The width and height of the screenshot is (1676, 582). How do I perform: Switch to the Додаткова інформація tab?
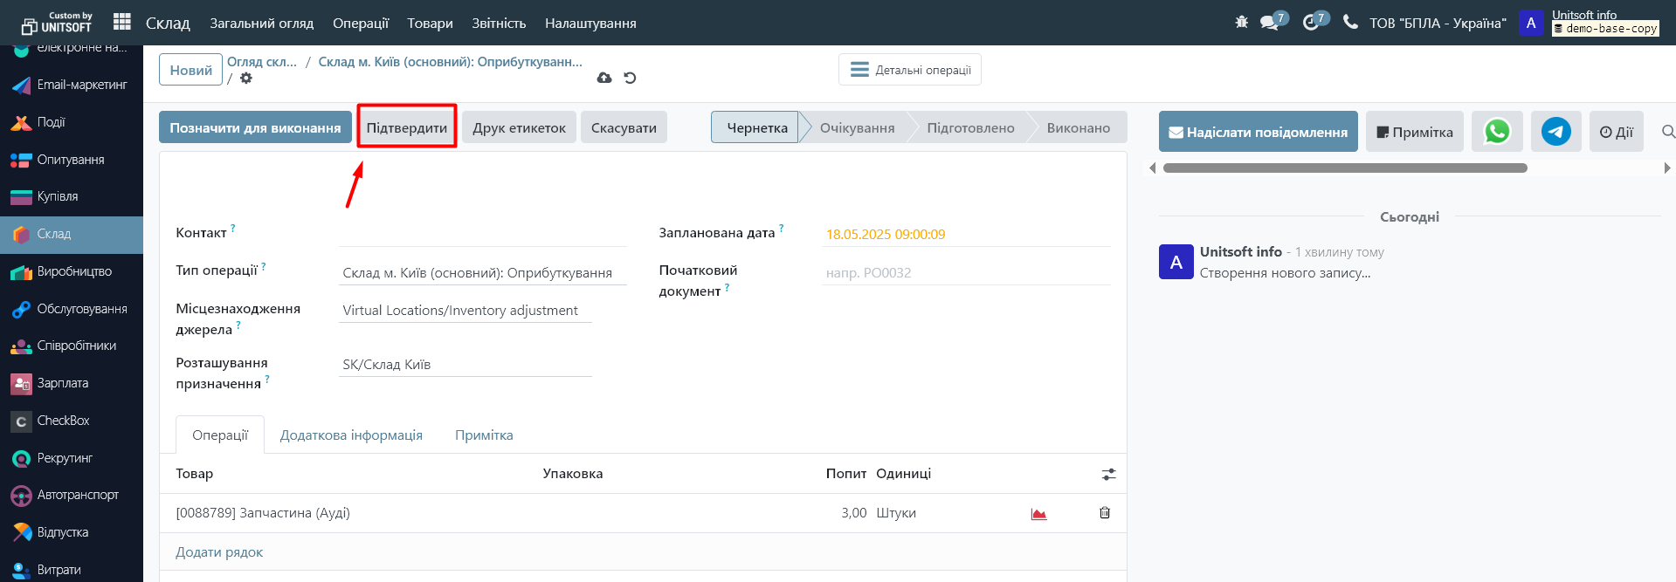click(351, 435)
